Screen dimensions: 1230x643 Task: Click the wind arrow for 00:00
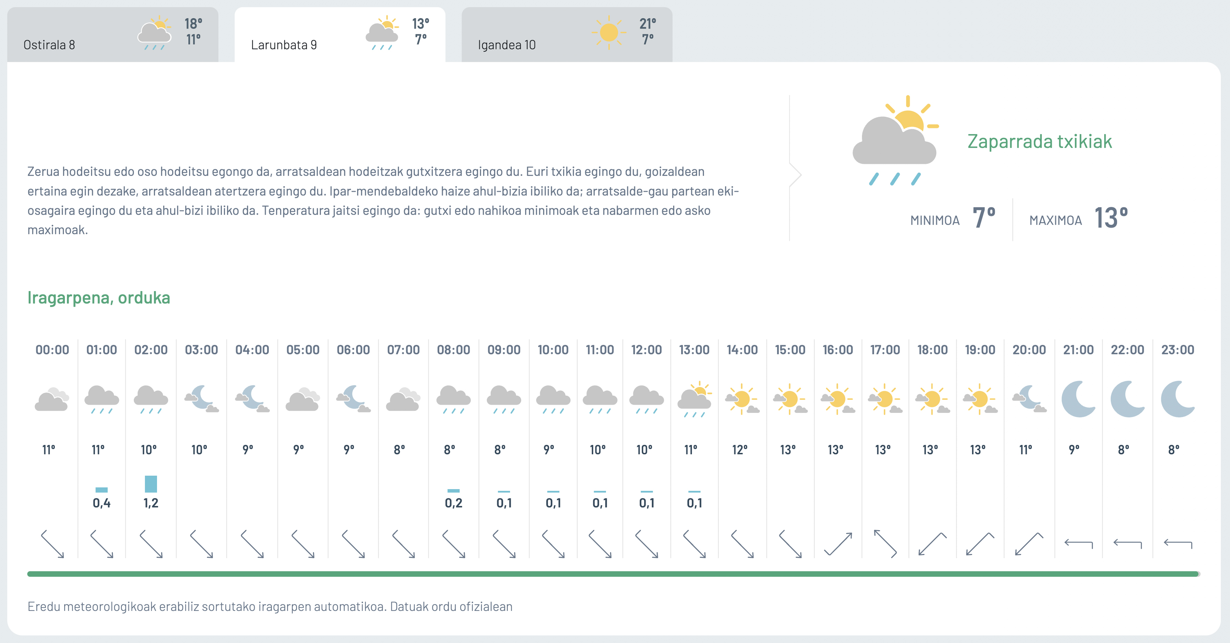pyautogui.click(x=52, y=544)
